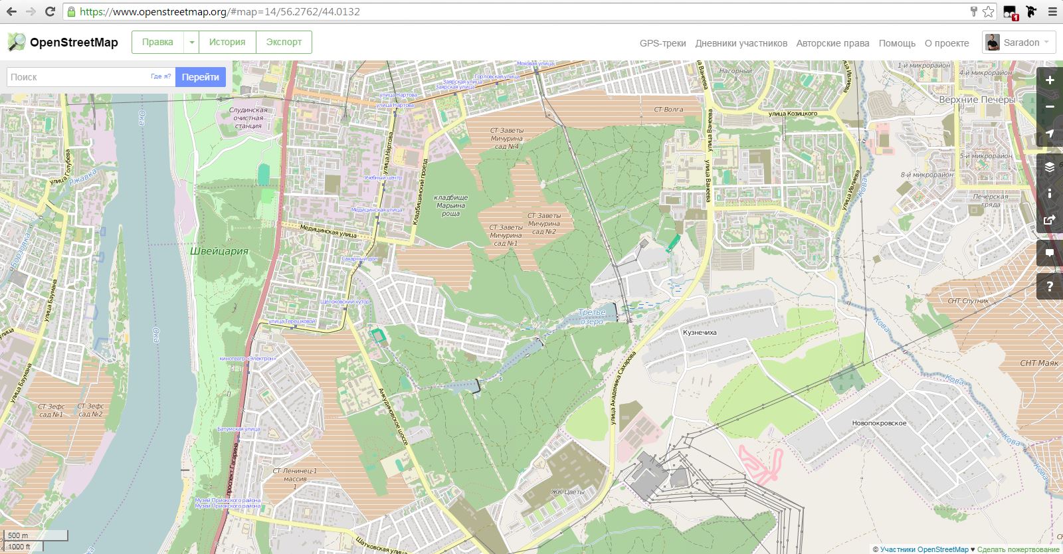This screenshot has width=1063, height=554.
Task: Click the Saradon user avatar
Action: [x=993, y=43]
